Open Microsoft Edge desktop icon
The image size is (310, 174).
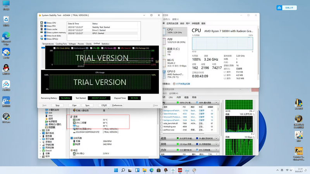click(6, 38)
